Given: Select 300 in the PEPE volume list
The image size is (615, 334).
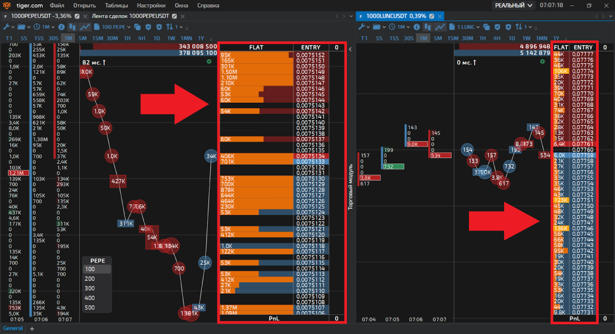Looking at the screenshot, I should pos(97,288).
